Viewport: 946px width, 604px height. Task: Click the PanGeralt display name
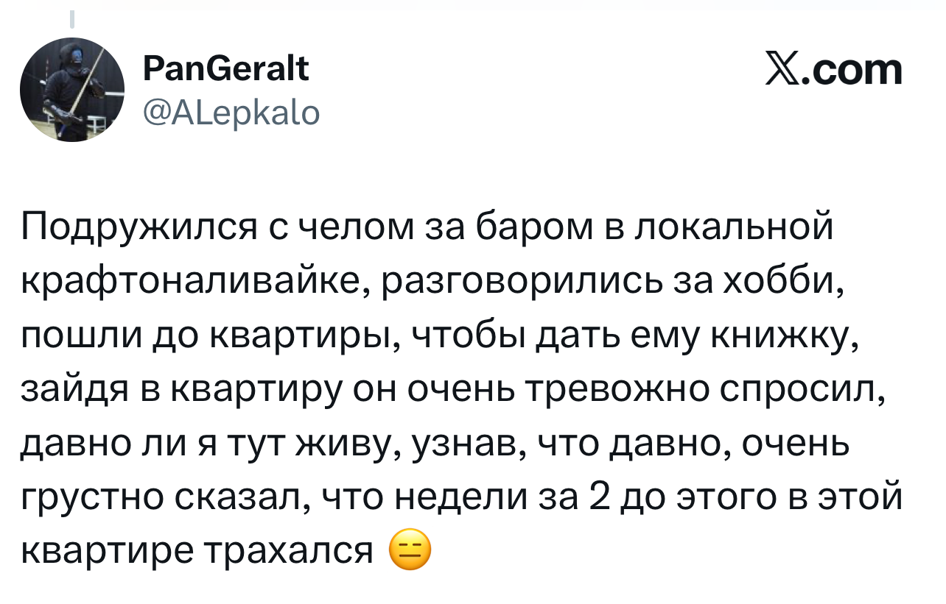coord(225,71)
